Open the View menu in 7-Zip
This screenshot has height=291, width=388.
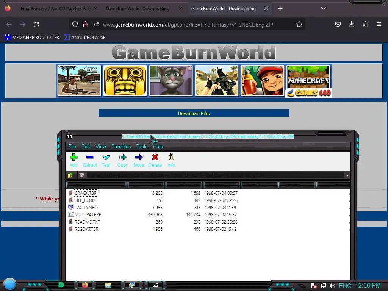tap(101, 147)
